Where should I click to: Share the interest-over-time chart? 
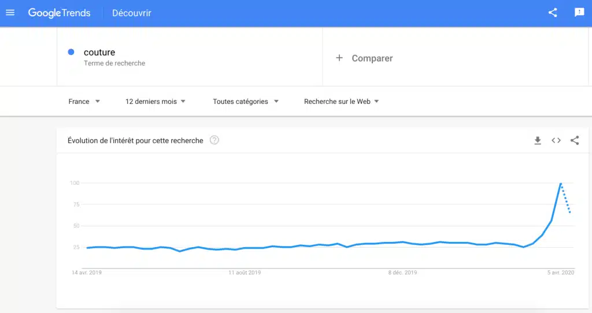tap(575, 141)
